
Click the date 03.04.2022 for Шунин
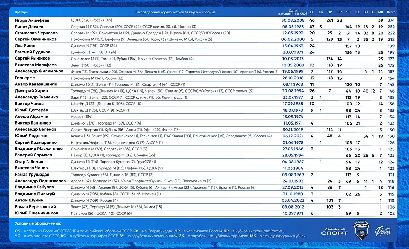tap(293, 201)
